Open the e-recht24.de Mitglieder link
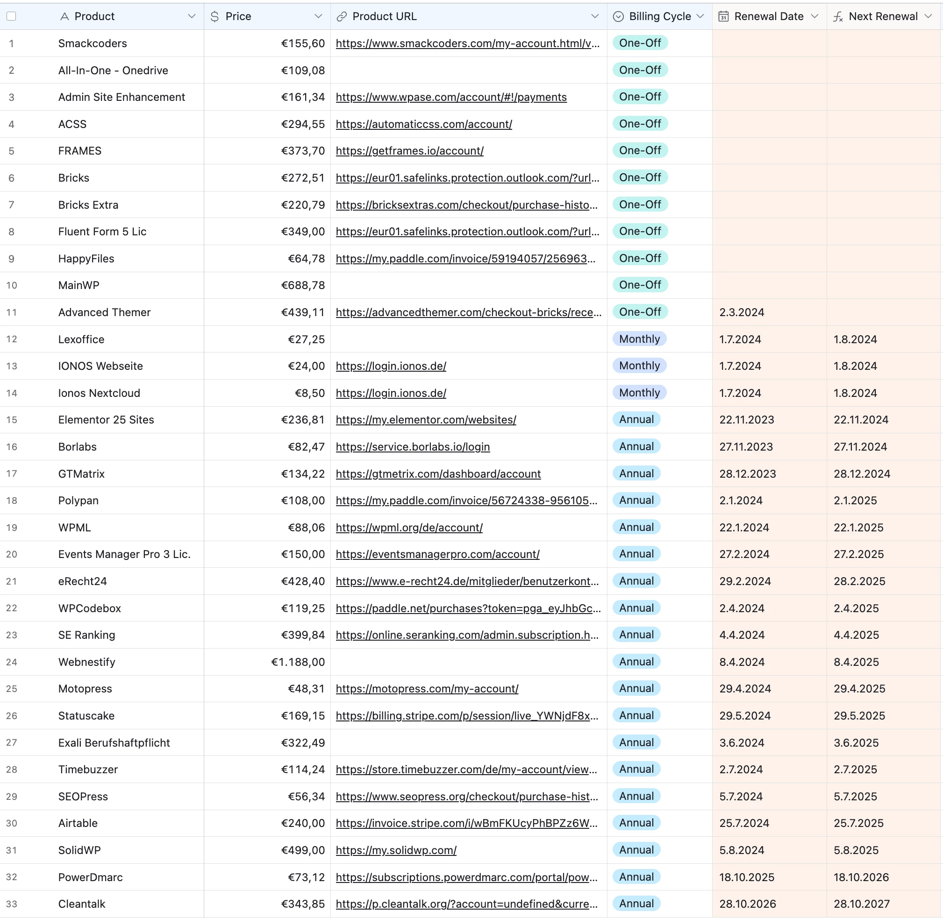Screen dimensions: 943x918 tap(467, 581)
